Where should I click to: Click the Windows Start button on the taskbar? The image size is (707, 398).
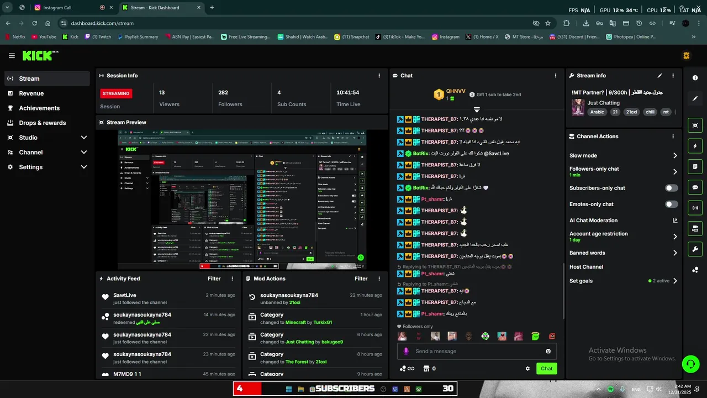pos(289,389)
